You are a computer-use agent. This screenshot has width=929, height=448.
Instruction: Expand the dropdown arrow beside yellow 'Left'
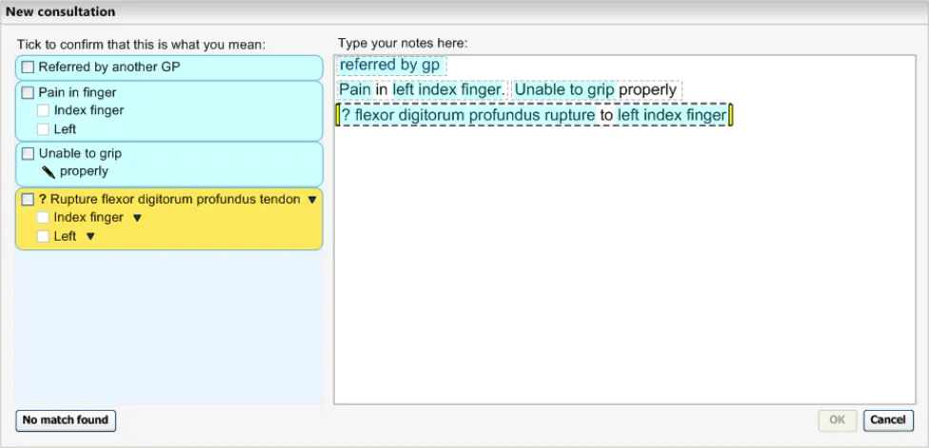click(90, 237)
